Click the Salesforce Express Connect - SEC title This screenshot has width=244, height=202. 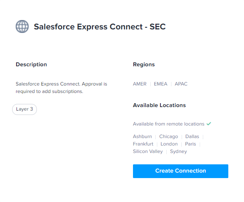[x=100, y=27]
